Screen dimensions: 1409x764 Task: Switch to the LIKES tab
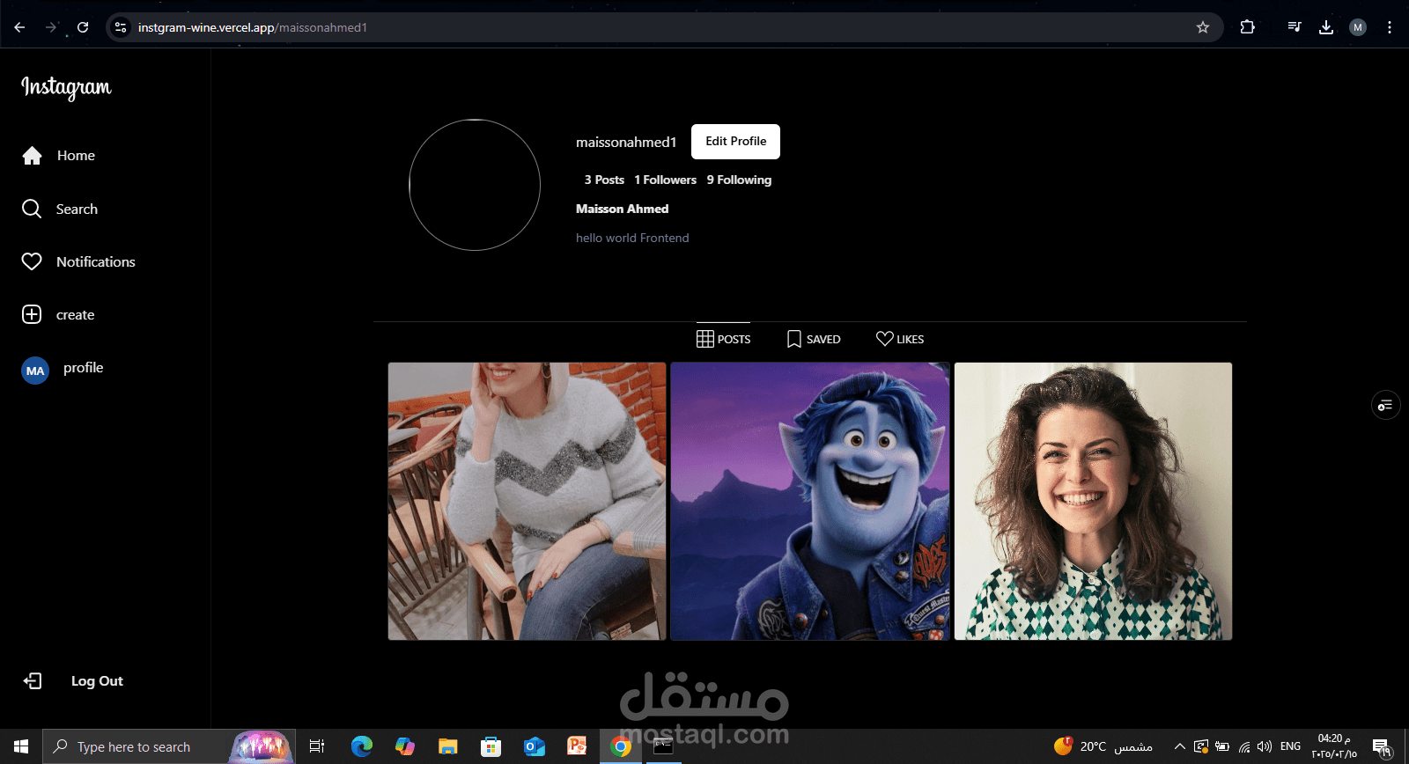900,339
